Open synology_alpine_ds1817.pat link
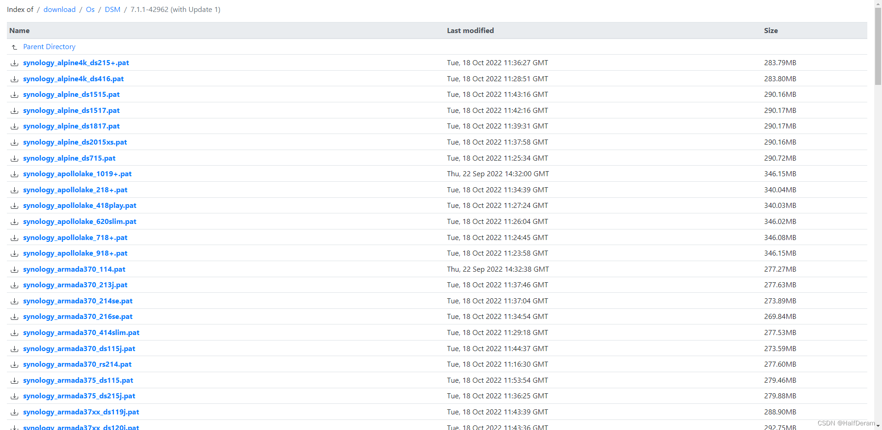This screenshot has width=882, height=430. coord(71,126)
